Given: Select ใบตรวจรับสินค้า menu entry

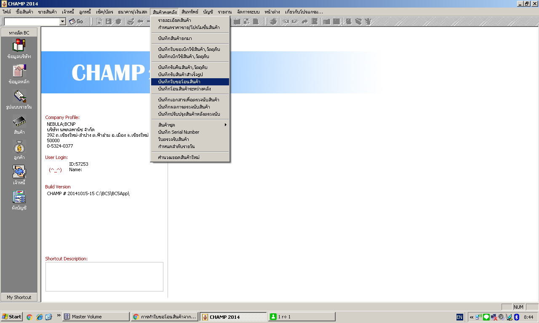Looking at the screenshot, I should (190, 139).
